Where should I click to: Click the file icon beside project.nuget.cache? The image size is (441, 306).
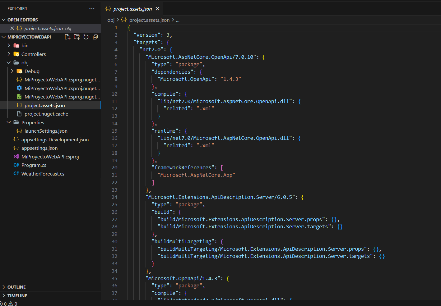[x=19, y=114]
